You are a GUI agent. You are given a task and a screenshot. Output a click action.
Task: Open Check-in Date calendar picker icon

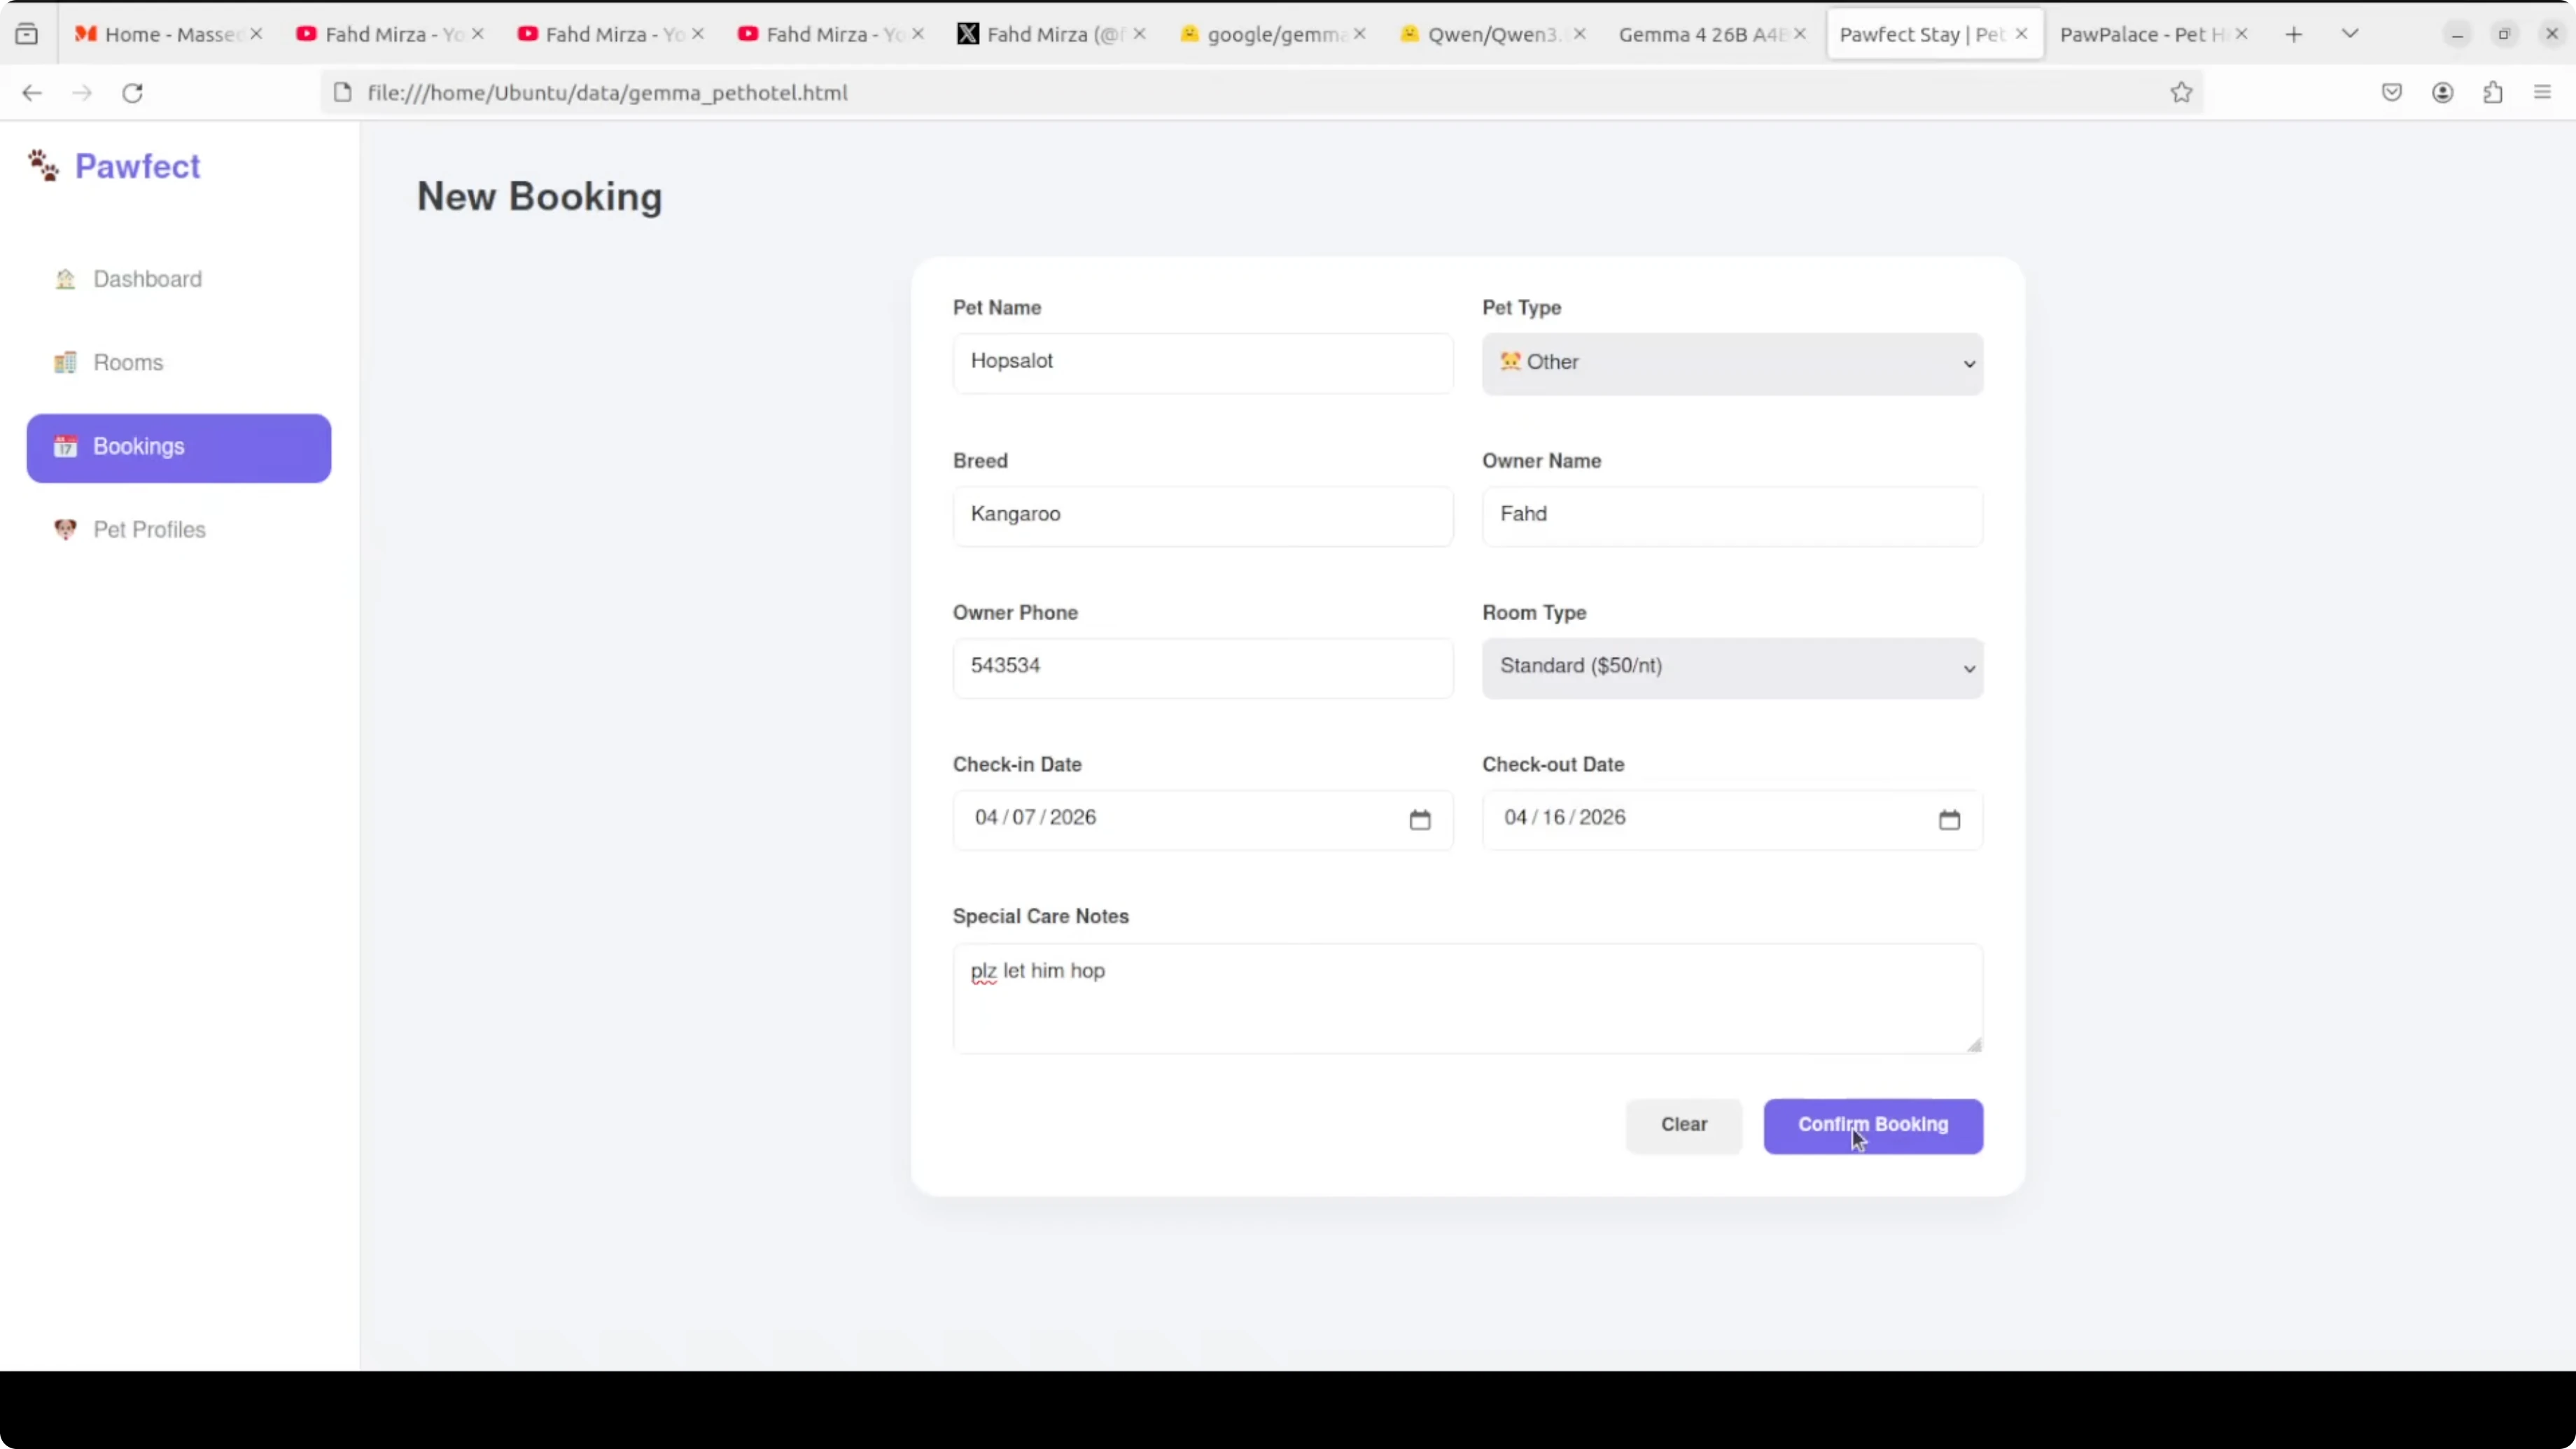click(1419, 820)
